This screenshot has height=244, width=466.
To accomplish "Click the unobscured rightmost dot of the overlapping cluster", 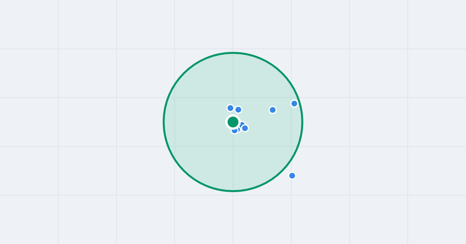I will 245,128.
